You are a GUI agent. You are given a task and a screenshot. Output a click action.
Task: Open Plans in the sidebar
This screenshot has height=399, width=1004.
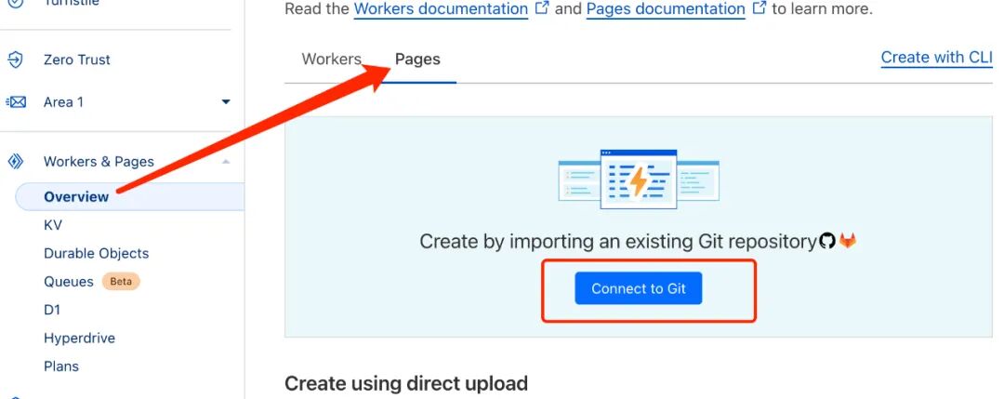[x=60, y=366]
